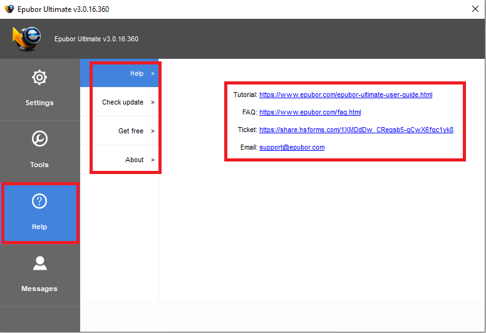Viewport: 486px width, 333px height.
Task: Open the Check update submenu item
Action: point(120,102)
